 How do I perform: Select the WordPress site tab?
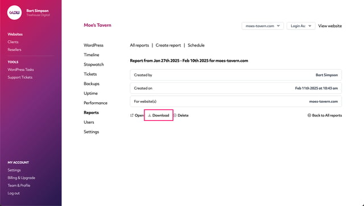click(x=93, y=45)
